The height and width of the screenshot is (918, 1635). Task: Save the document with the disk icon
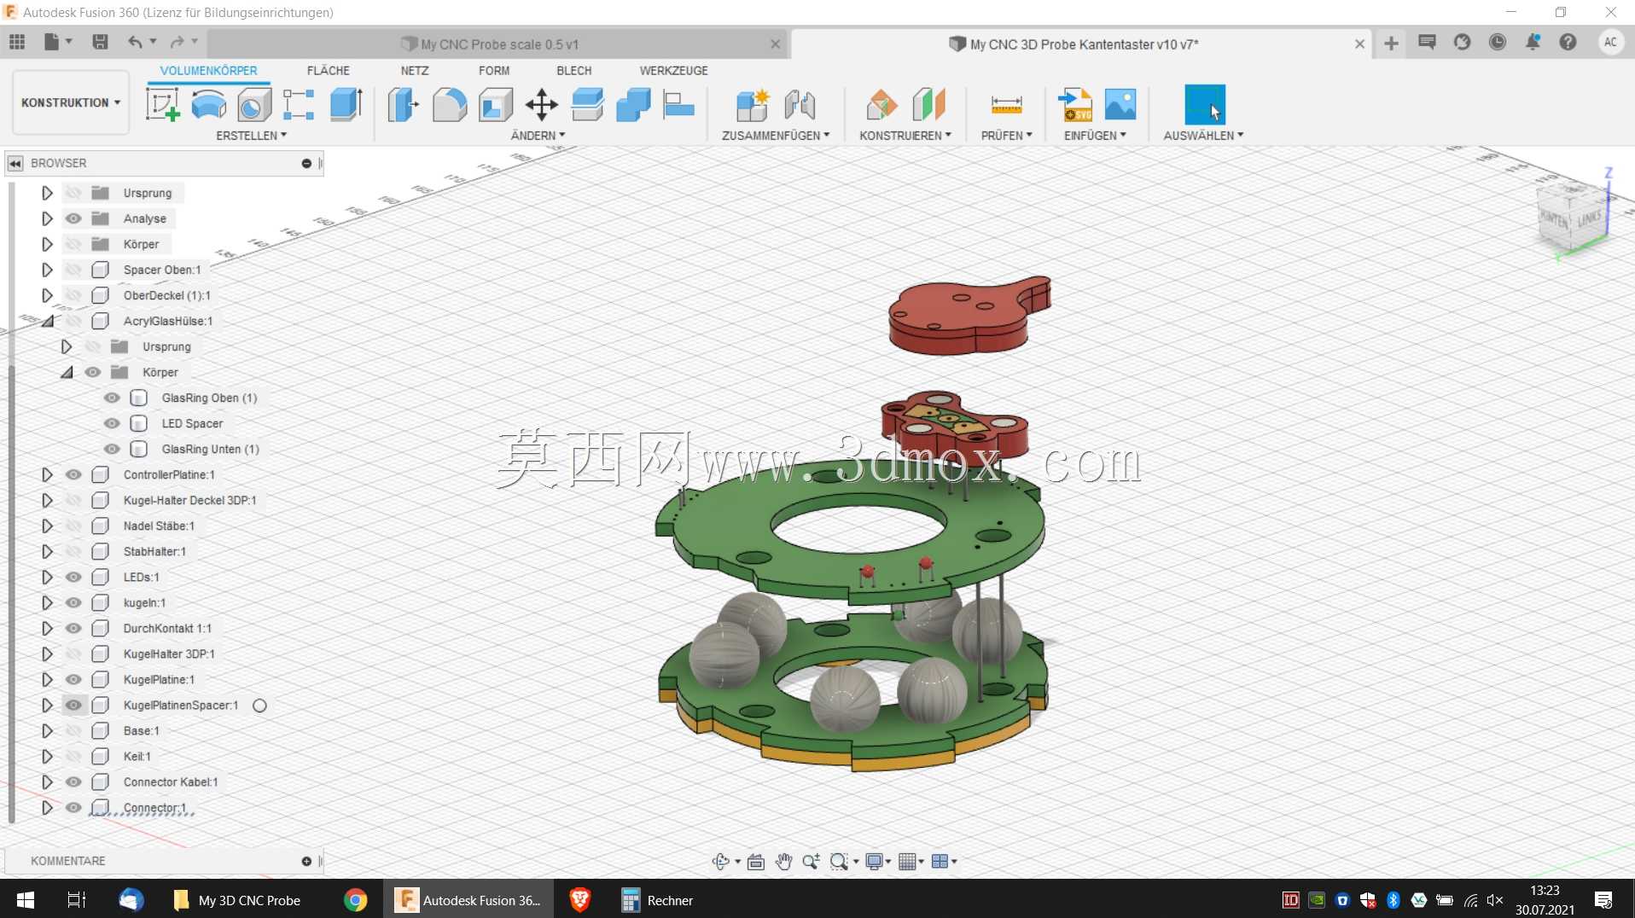point(100,42)
